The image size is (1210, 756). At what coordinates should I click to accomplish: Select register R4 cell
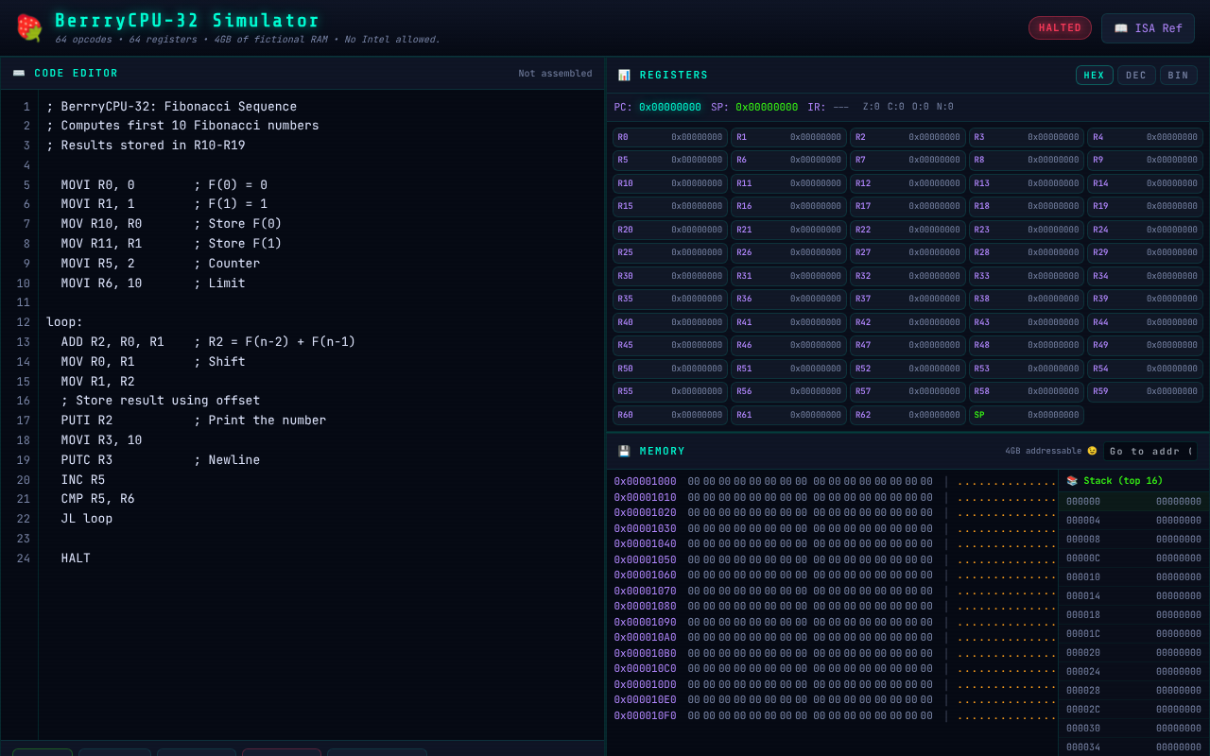1145,137
